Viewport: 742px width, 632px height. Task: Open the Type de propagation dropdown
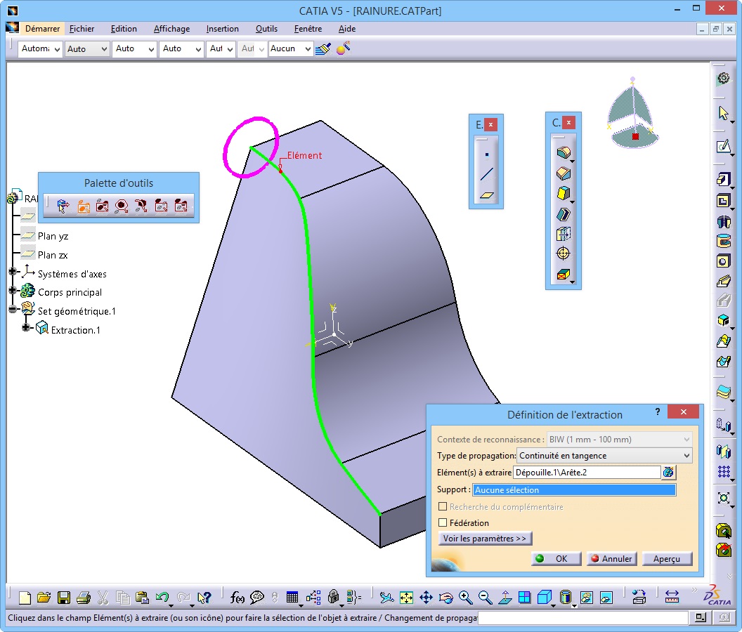coord(604,456)
